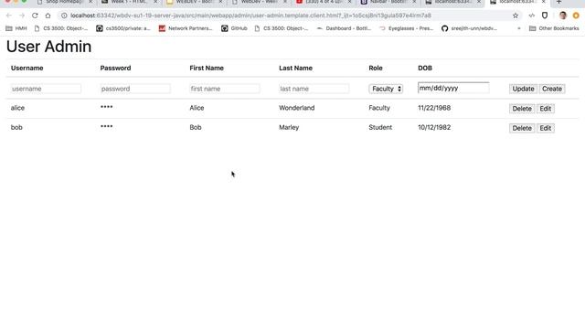
Task: Open the cs3500/private bookmark
Action: coord(123,28)
